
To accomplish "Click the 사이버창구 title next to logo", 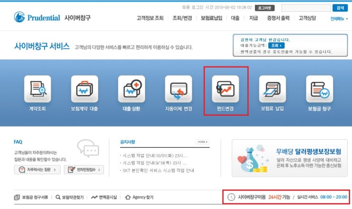I will [x=77, y=18].
